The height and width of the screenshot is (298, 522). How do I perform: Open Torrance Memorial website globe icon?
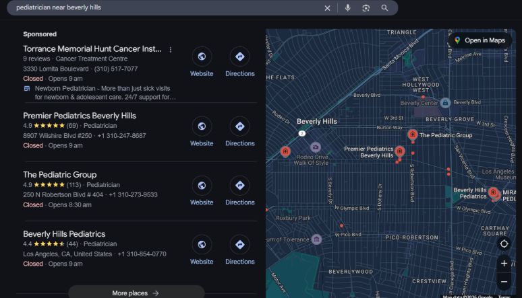202,57
